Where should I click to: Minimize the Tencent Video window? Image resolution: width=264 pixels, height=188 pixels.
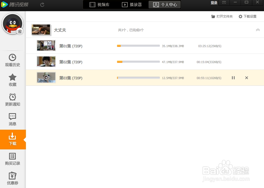(235, 2)
